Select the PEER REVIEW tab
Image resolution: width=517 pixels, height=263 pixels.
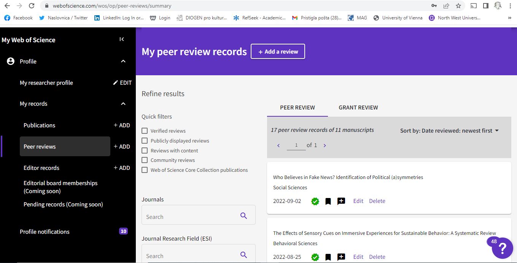(x=297, y=108)
